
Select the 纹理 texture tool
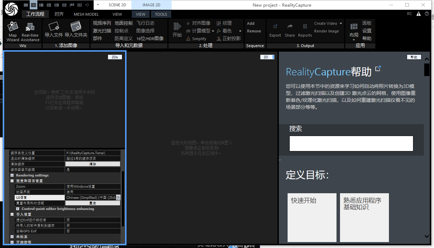tap(226, 23)
